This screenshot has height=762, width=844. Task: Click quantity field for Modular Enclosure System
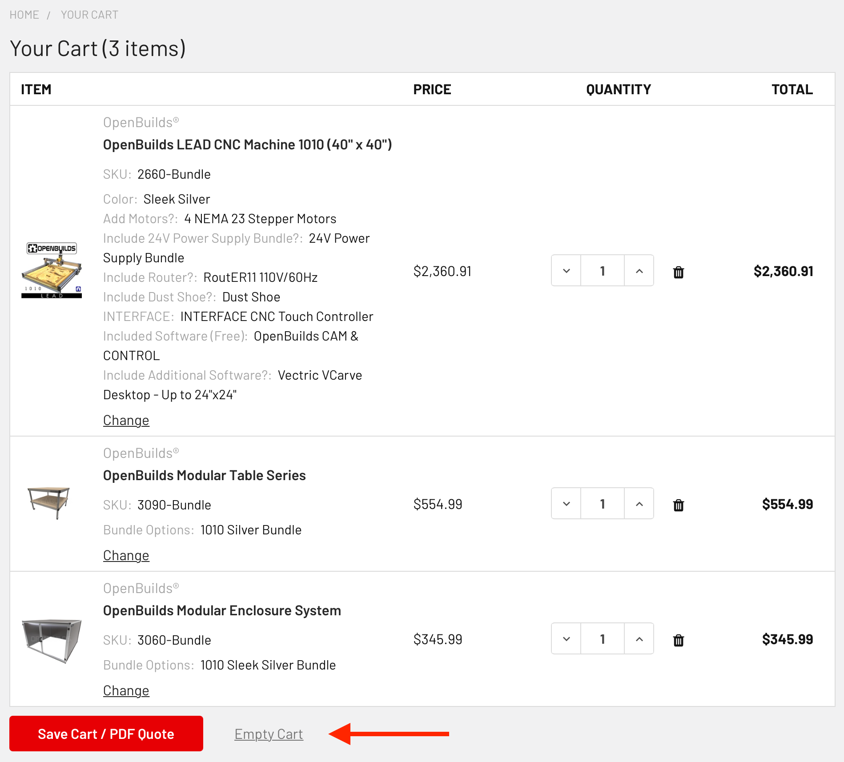tap(603, 639)
